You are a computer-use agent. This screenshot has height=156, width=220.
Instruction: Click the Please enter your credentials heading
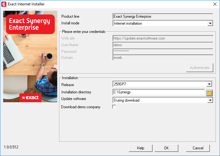(x=84, y=32)
